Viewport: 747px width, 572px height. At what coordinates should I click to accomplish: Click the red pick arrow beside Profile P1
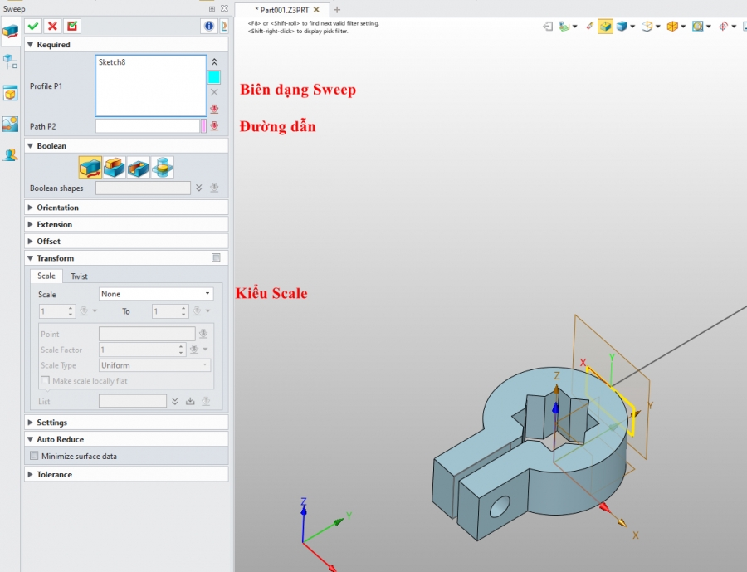coord(214,109)
